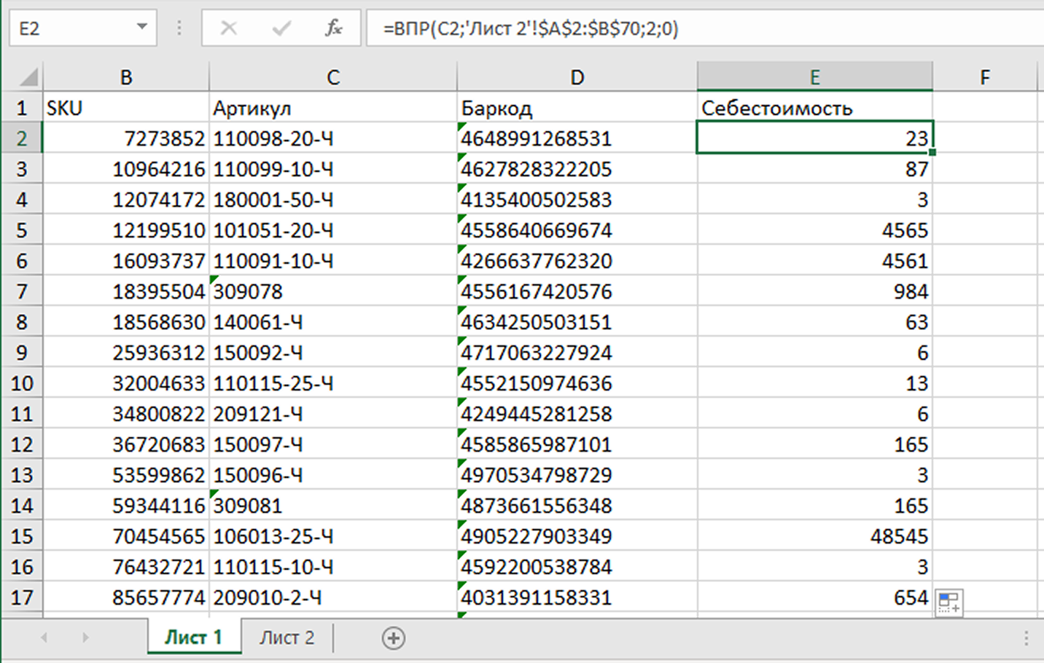Click the Себестоимость header cell
The height and width of the screenshot is (663, 1044).
click(814, 108)
